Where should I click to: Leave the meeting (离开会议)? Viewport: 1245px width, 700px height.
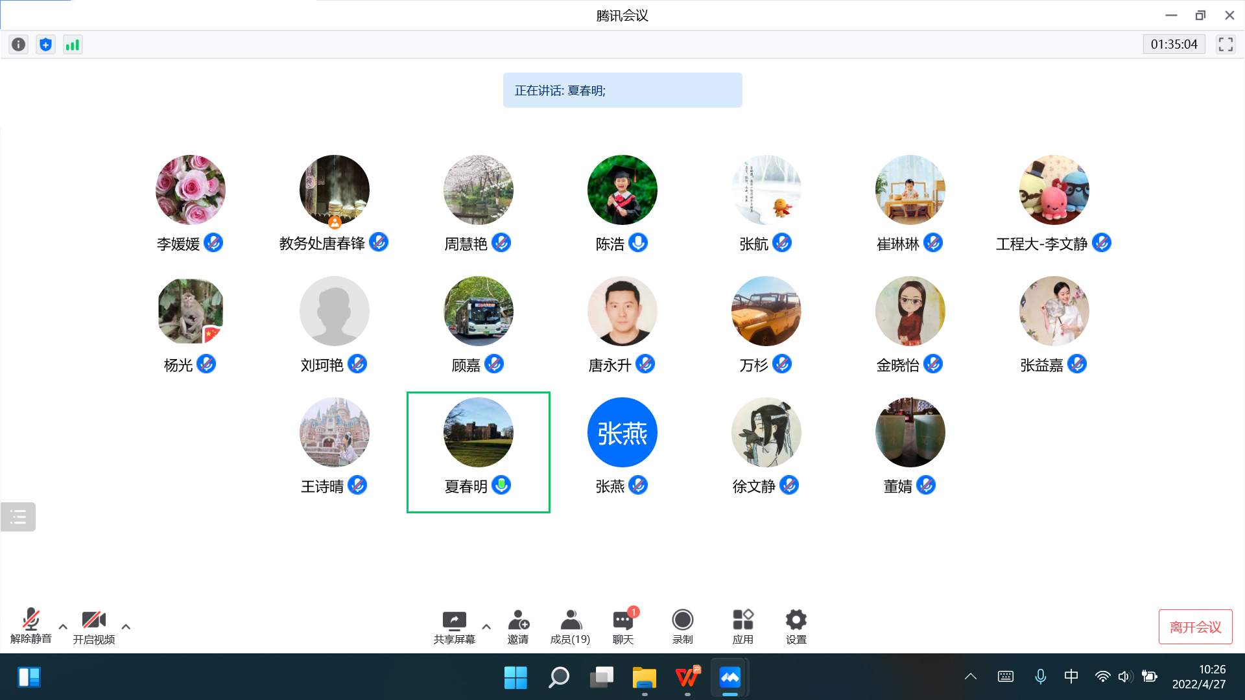click(1195, 627)
